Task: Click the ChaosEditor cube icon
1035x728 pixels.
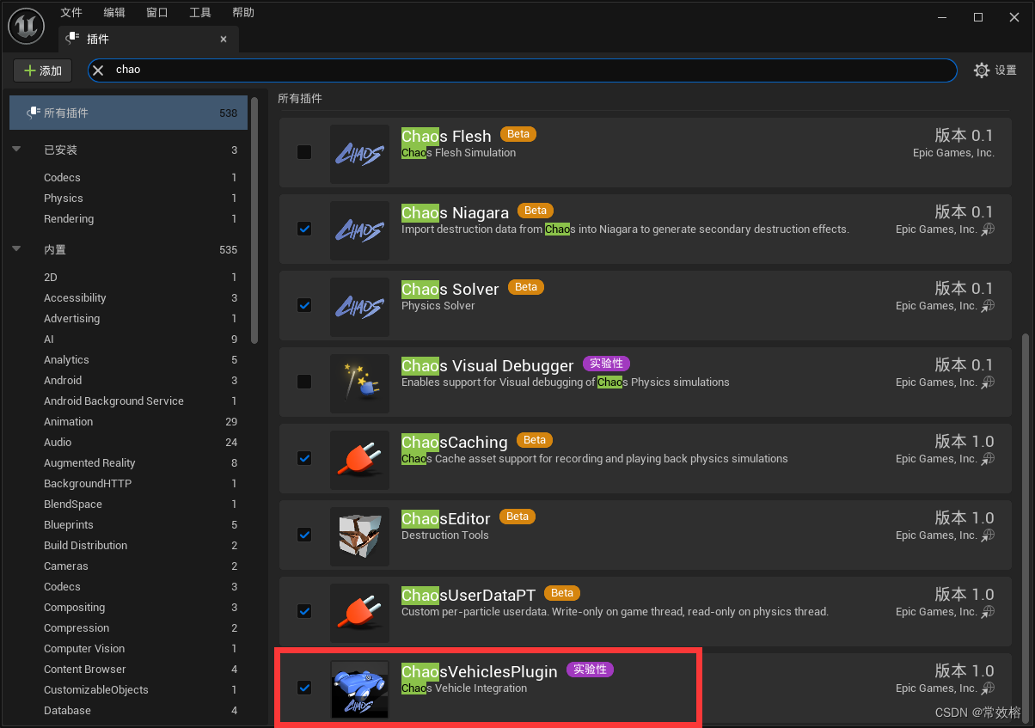Action: point(359,537)
